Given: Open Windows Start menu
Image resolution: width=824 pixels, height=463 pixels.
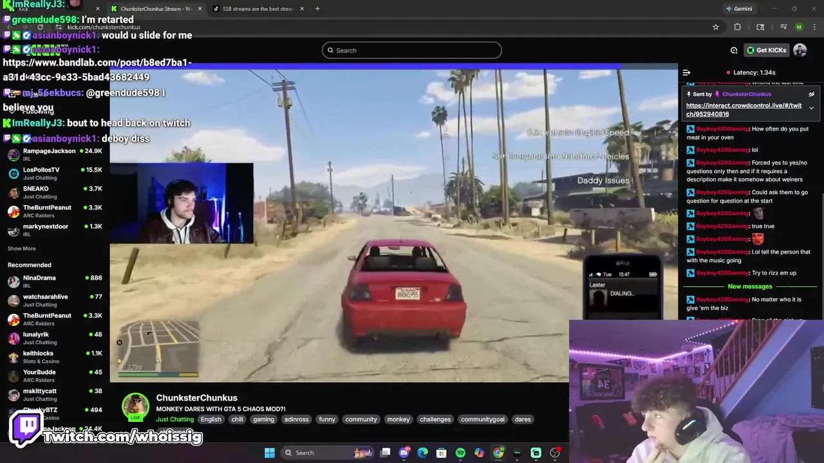Looking at the screenshot, I should (270, 453).
